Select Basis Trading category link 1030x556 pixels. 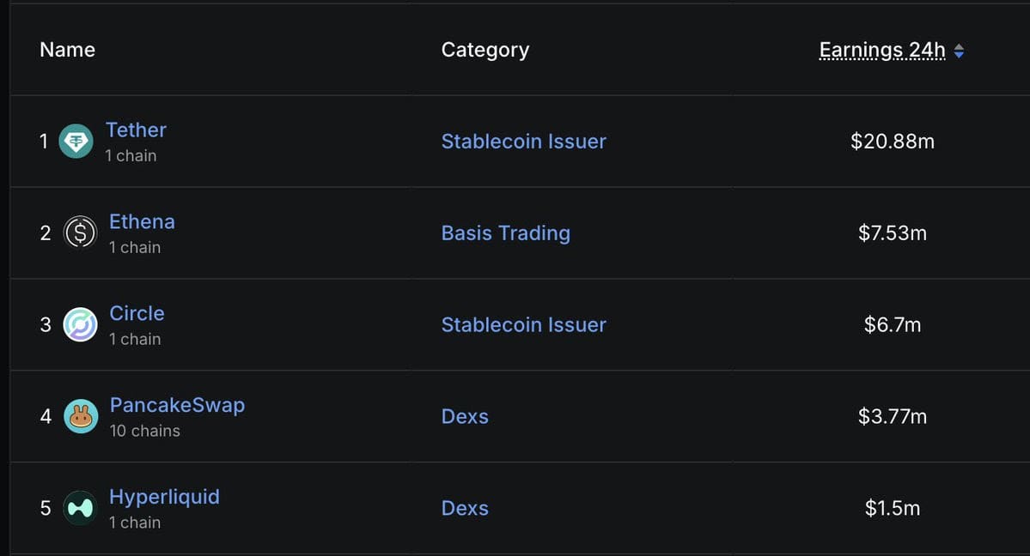pyautogui.click(x=506, y=233)
